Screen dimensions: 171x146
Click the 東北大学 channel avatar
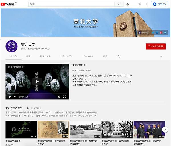[x=11, y=46]
